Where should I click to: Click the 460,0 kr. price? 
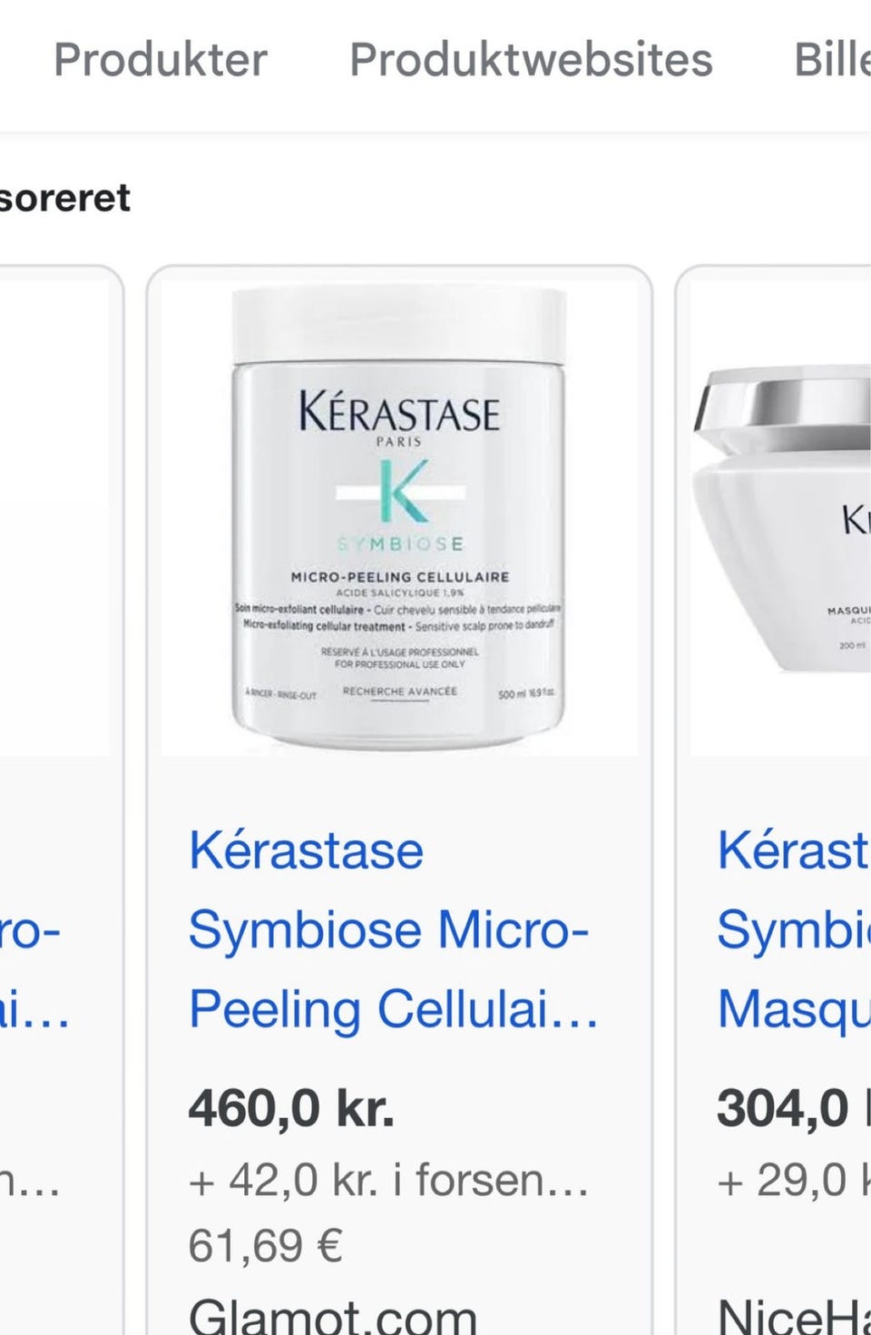tap(291, 1108)
